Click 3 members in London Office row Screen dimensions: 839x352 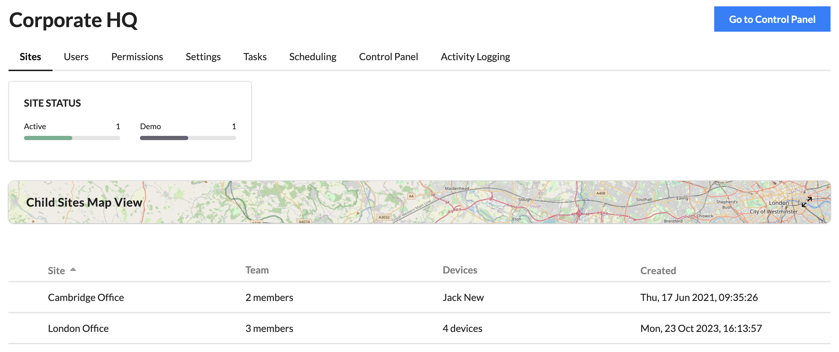point(269,328)
